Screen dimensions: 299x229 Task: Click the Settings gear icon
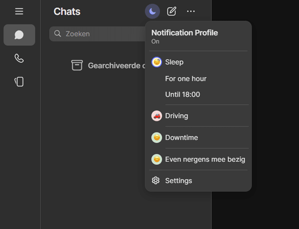[156, 181]
